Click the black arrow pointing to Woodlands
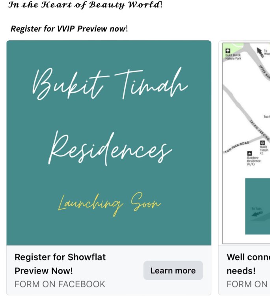The width and height of the screenshot is (270, 296). click(x=260, y=52)
